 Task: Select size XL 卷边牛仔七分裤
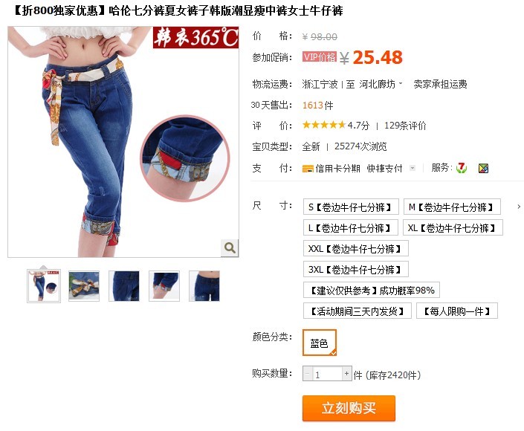[453, 228]
